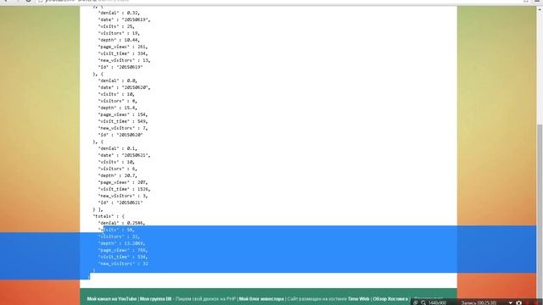Click the 1440x900 resolution label
The image size is (543, 305).
pyautogui.click(x=437, y=303)
